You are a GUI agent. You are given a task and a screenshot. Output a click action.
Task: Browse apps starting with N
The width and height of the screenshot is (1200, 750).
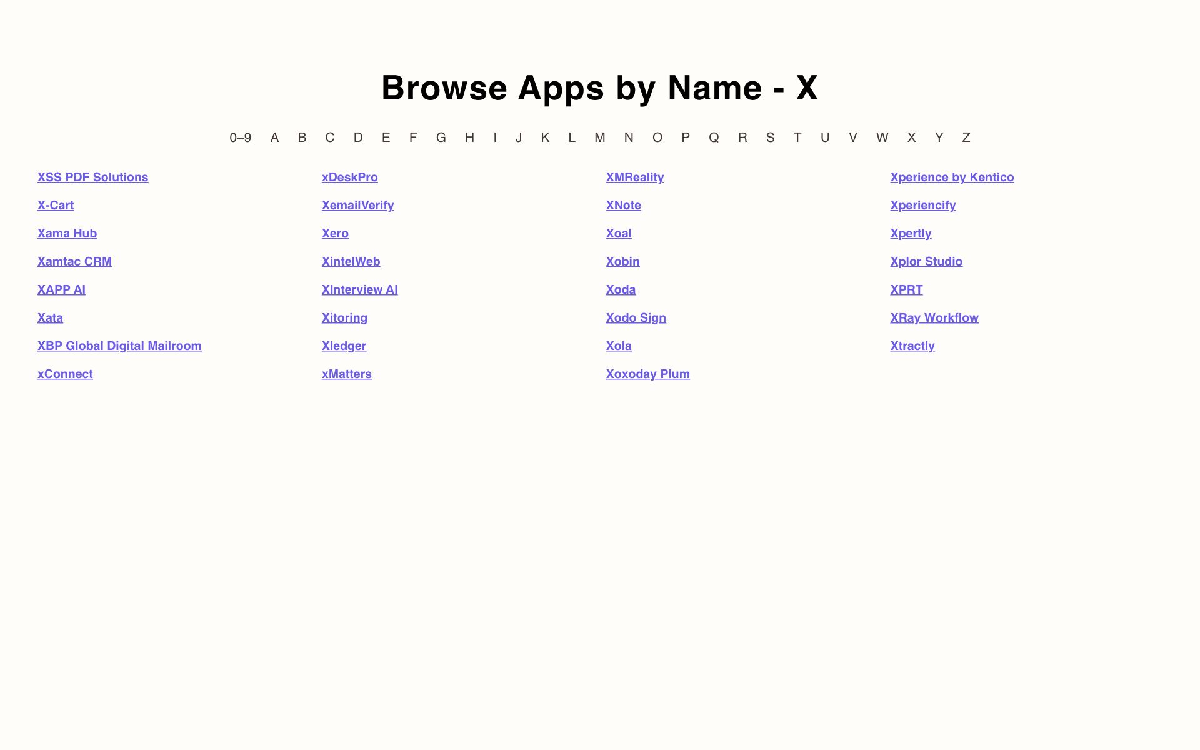[x=629, y=137]
